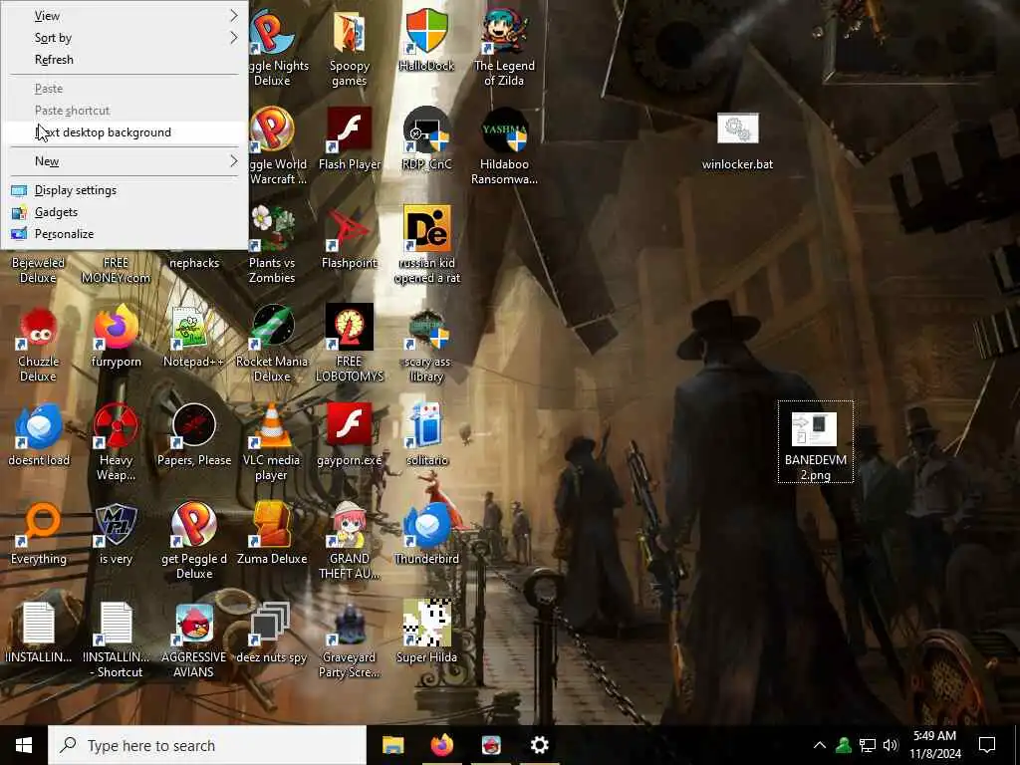Select the gayporn.exe Flash icon
The width and height of the screenshot is (1020, 765).
pyautogui.click(x=350, y=426)
